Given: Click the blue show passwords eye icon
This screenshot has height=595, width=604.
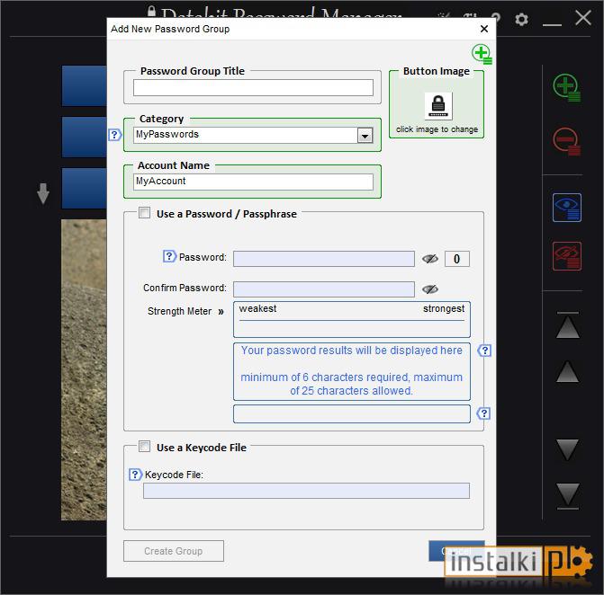Looking at the screenshot, I should tap(566, 208).
